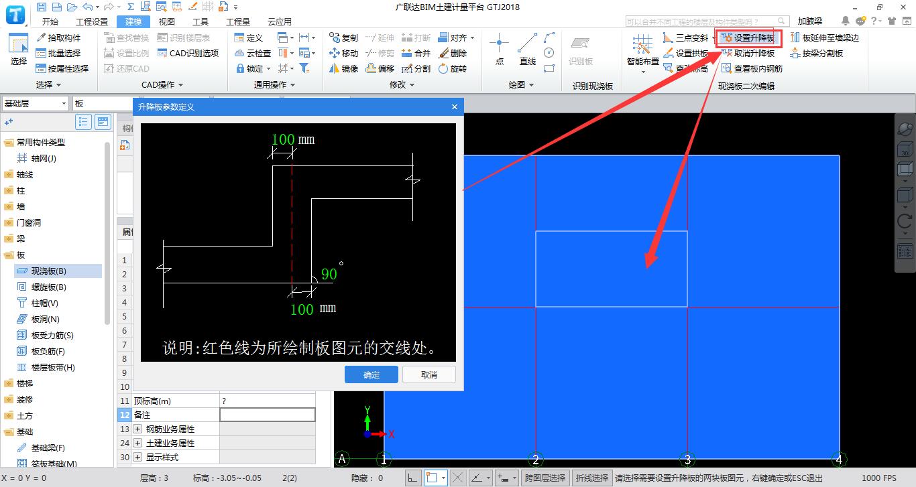This screenshot has height=487, width=916.
Task: Open 云应用 ribbon tab
Action: click(280, 21)
